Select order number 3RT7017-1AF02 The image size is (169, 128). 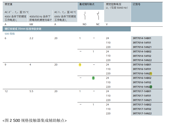[x=142, y=109]
